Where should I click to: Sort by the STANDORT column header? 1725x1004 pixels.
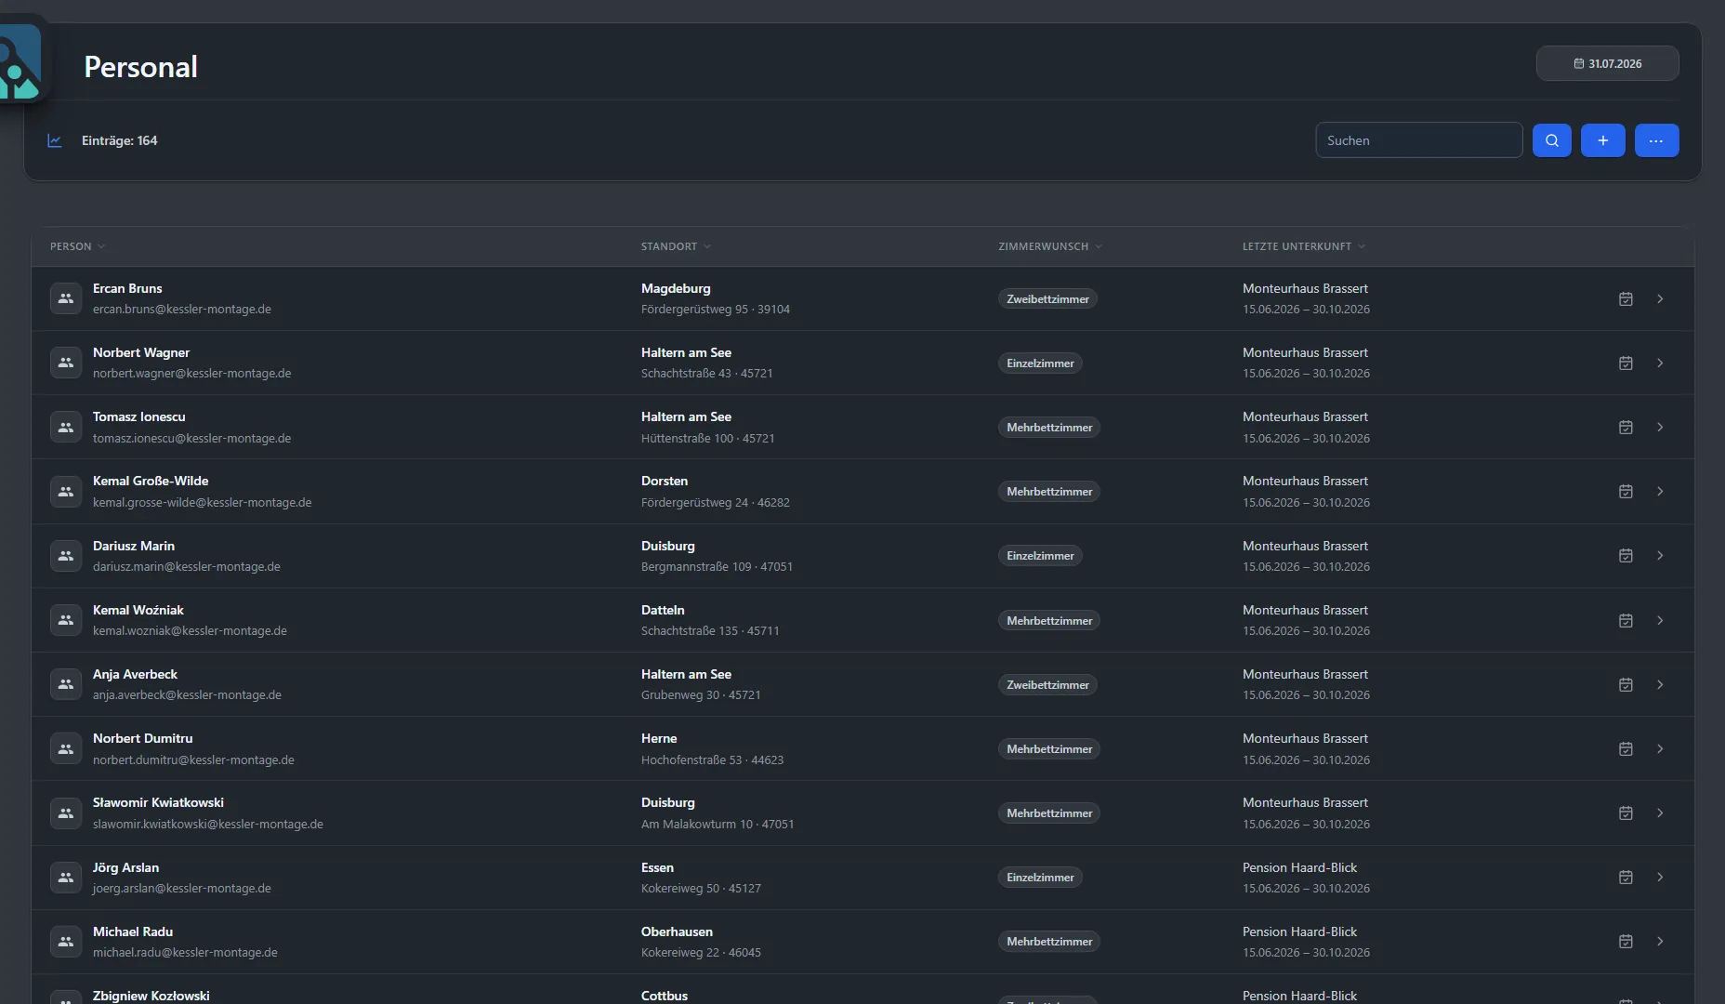click(676, 246)
